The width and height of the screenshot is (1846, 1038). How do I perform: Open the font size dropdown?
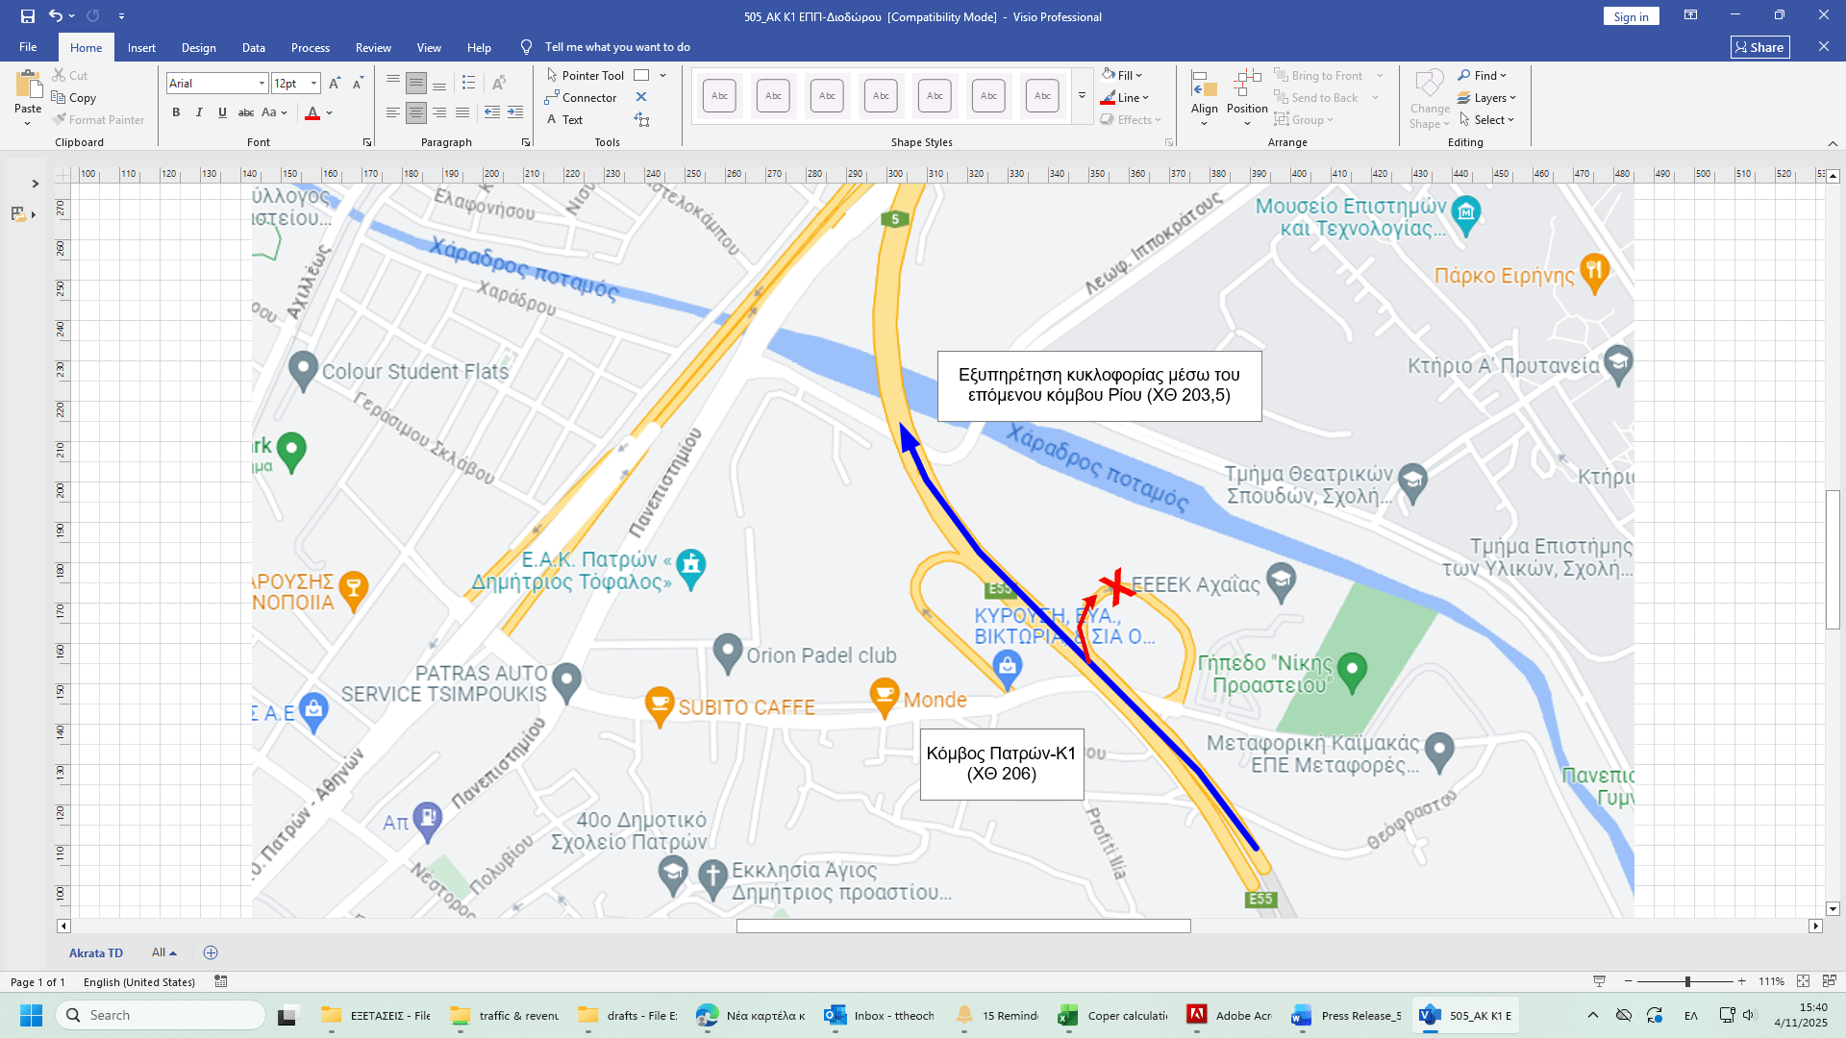313,84
